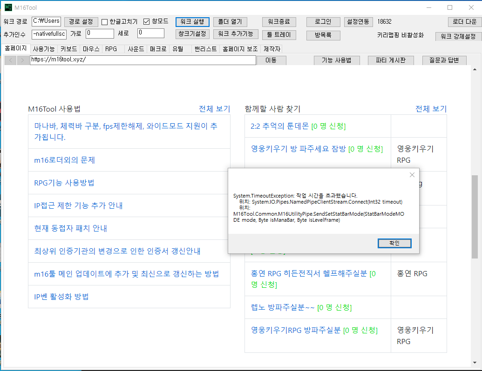Click the 로그인 button
The image size is (482, 371).
(323, 22)
